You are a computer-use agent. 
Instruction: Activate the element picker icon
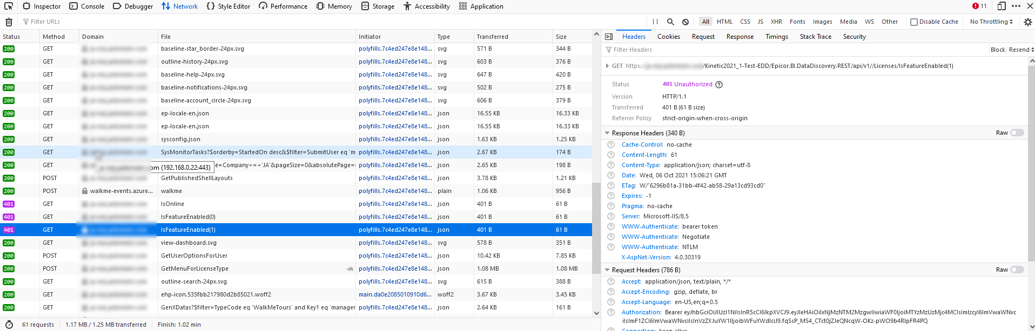click(9, 6)
